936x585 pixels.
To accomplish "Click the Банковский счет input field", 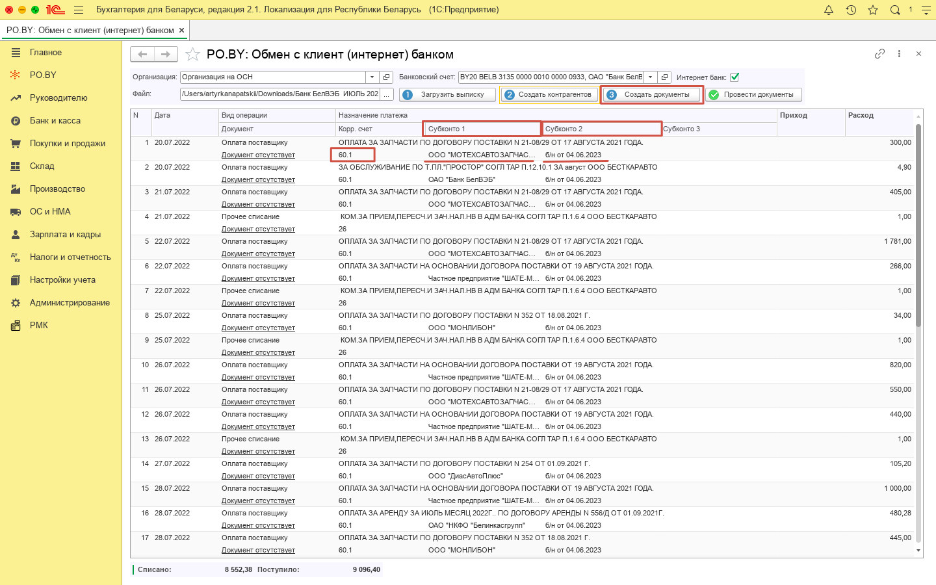I will tap(551, 77).
